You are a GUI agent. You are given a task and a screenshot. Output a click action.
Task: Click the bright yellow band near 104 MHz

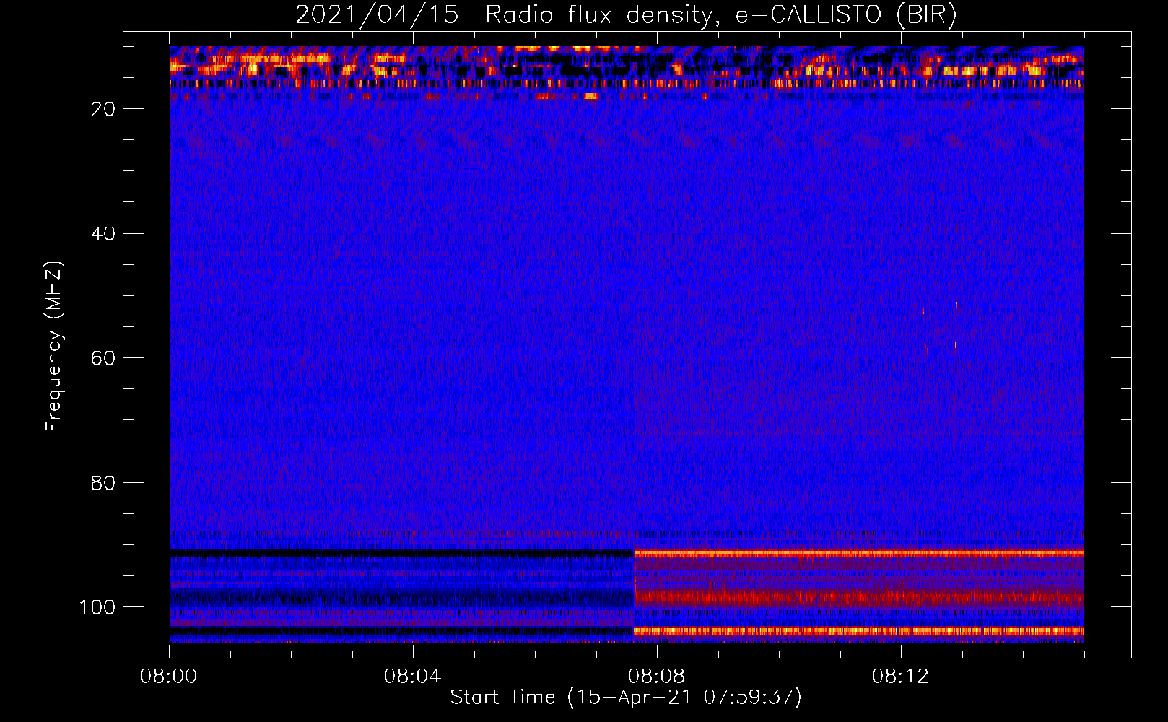click(859, 631)
